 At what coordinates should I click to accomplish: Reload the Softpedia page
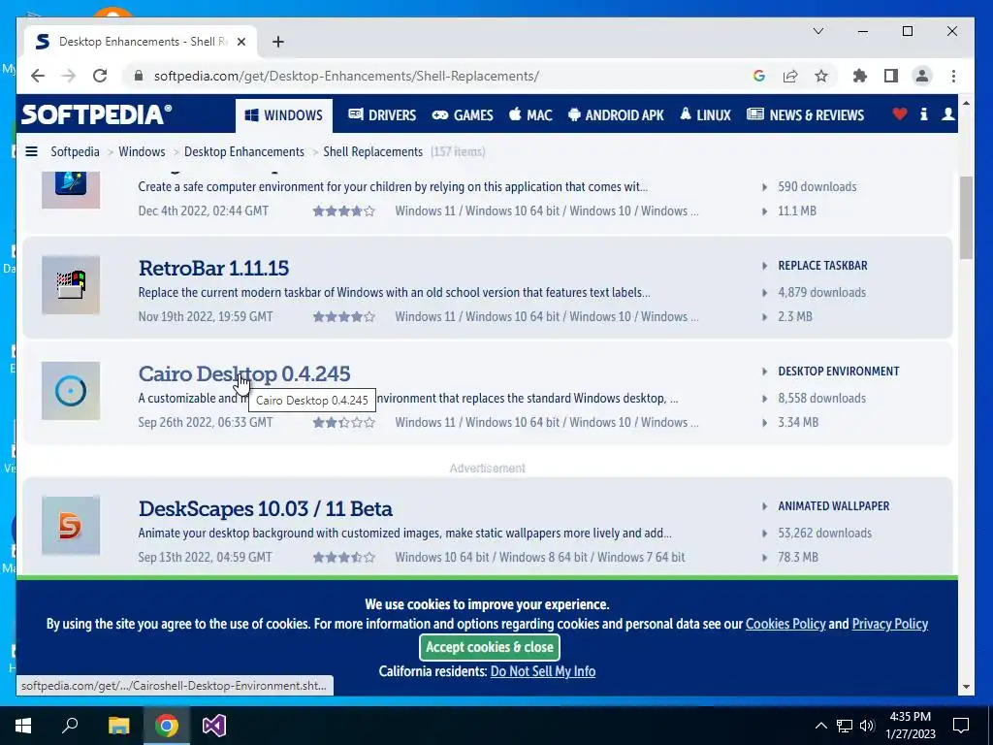click(100, 76)
